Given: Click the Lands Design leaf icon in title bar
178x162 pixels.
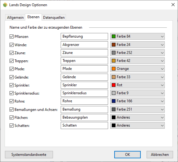Looking at the screenshot, I should tap(5, 5).
